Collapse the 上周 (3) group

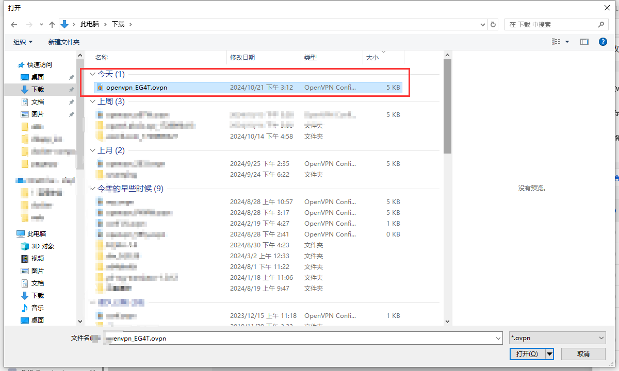coord(92,102)
